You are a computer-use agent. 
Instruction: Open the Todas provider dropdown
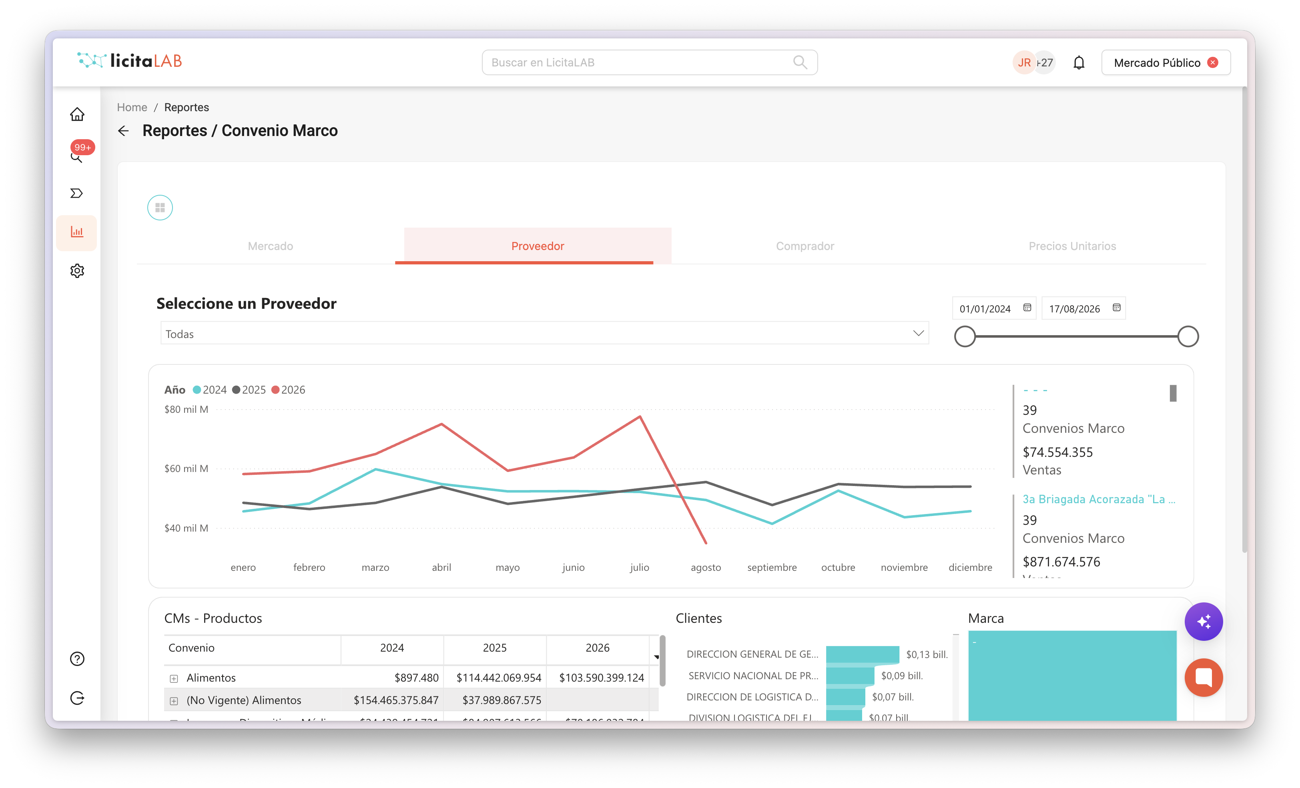544,333
